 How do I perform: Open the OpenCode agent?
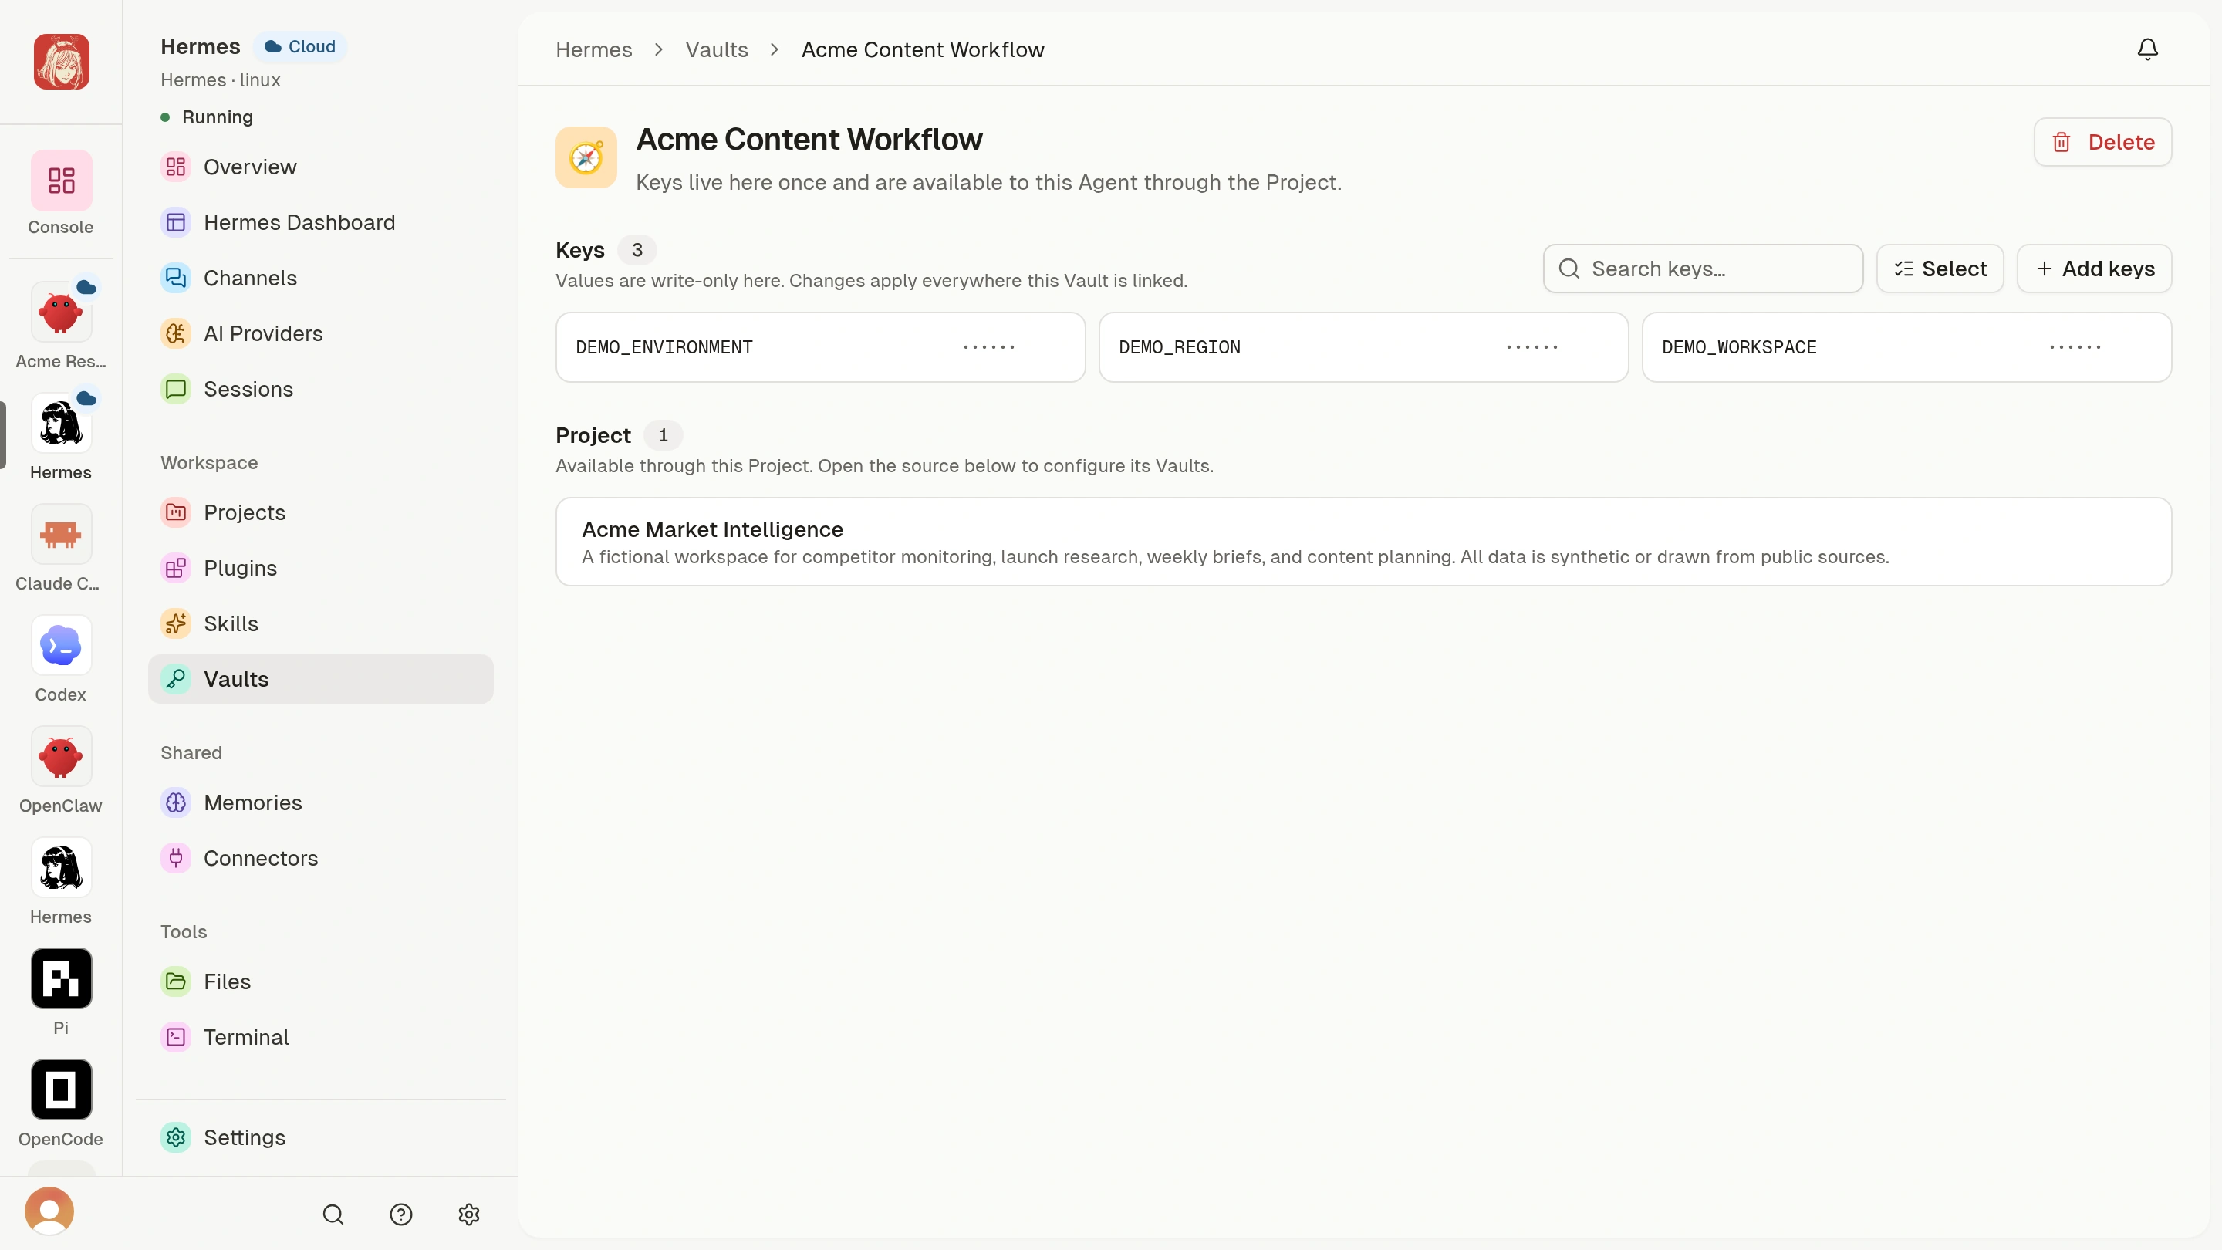click(x=60, y=1090)
